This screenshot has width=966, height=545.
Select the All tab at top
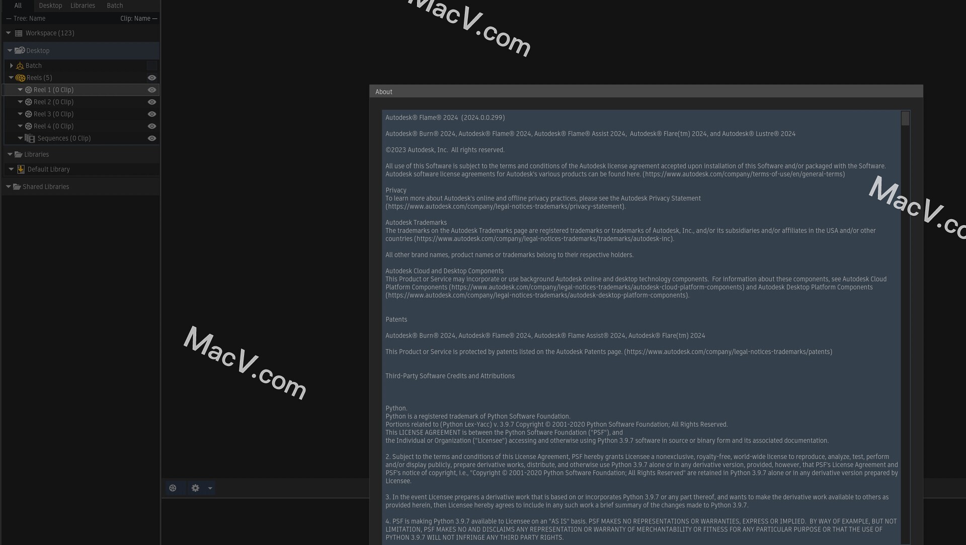tap(17, 6)
